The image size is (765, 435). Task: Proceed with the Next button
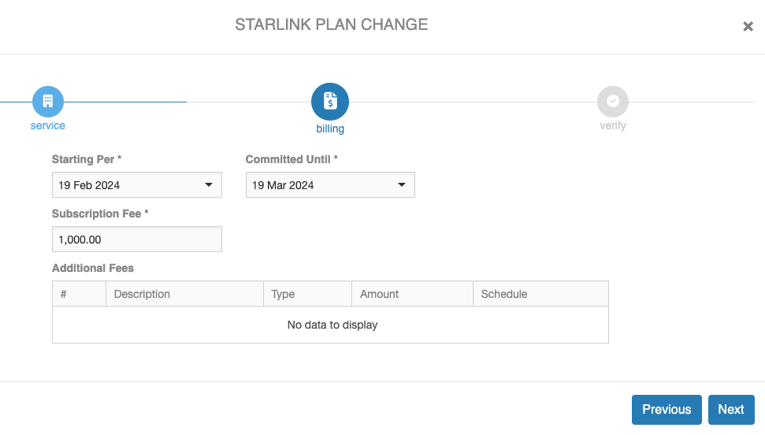click(x=730, y=410)
